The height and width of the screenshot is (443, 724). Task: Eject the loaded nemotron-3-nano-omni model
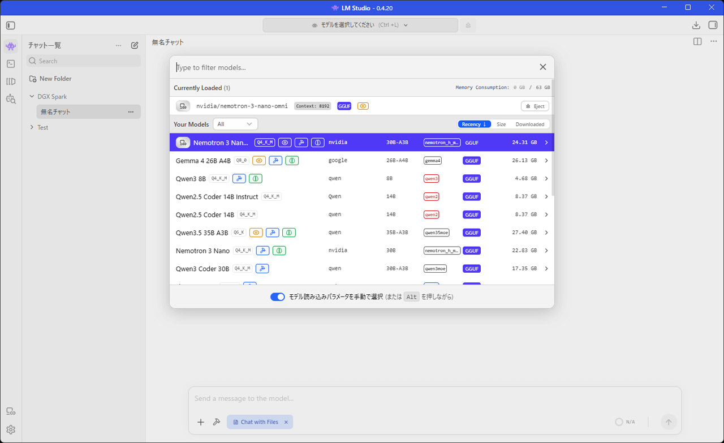(x=535, y=106)
